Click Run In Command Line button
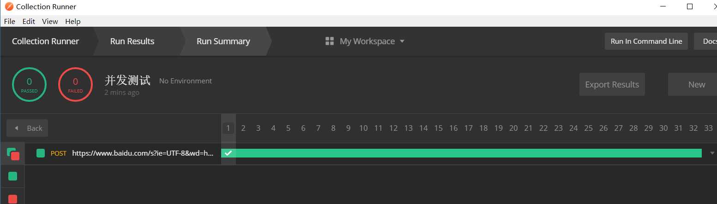Image resolution: width=717 pixels, height=204 pixels. (x=646, y=41)
